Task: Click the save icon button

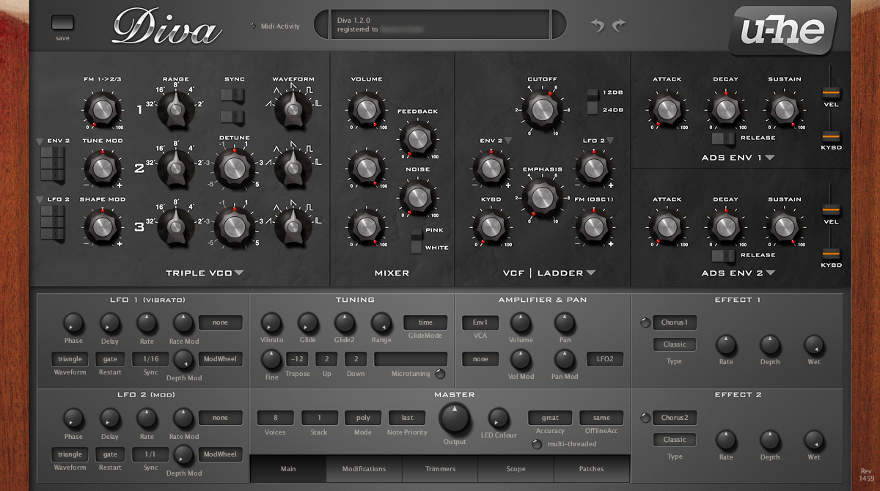Action: click(62, 23)
